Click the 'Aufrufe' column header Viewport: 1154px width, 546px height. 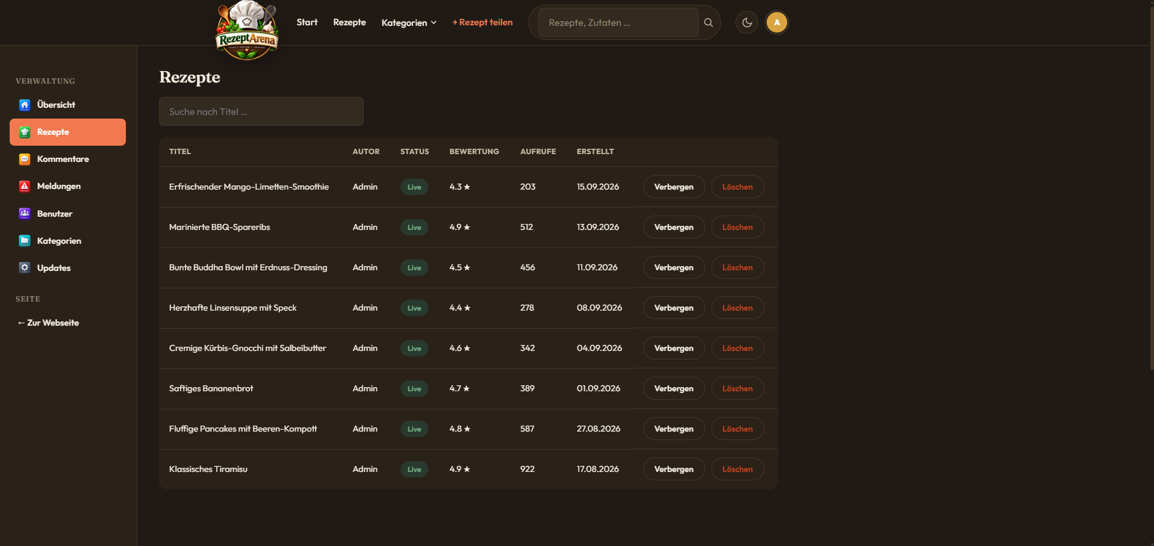(x=538, y=152)
